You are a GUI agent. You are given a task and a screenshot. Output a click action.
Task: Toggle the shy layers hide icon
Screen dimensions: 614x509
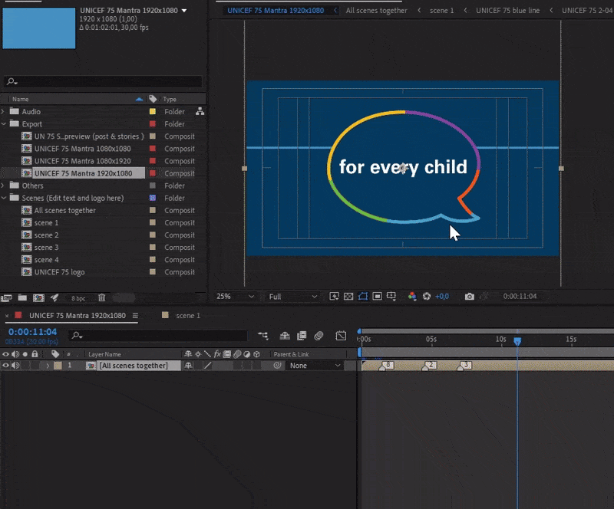[285, 336]
